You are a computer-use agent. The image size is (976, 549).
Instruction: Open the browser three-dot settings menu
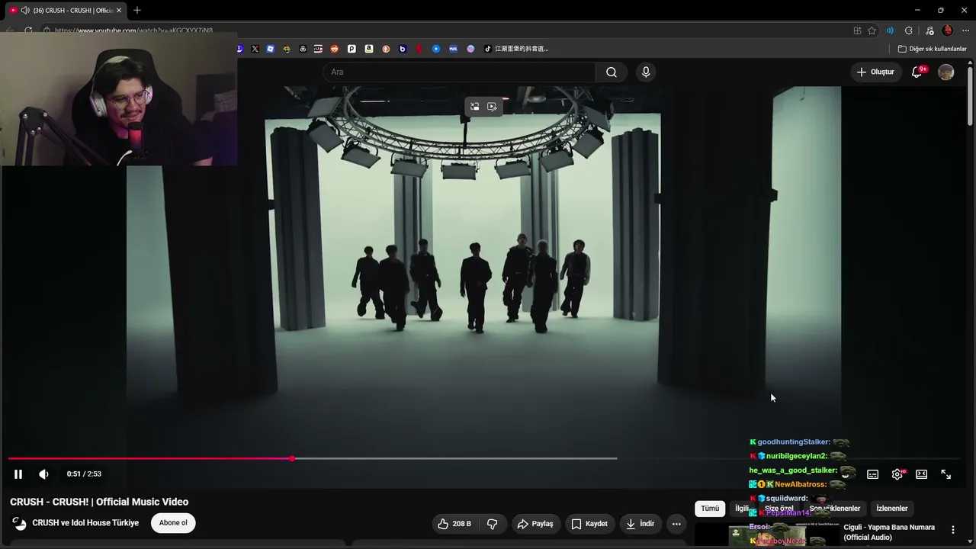965,30
